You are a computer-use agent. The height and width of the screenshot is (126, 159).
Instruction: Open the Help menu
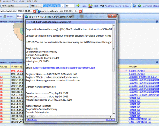click(35, 1)
